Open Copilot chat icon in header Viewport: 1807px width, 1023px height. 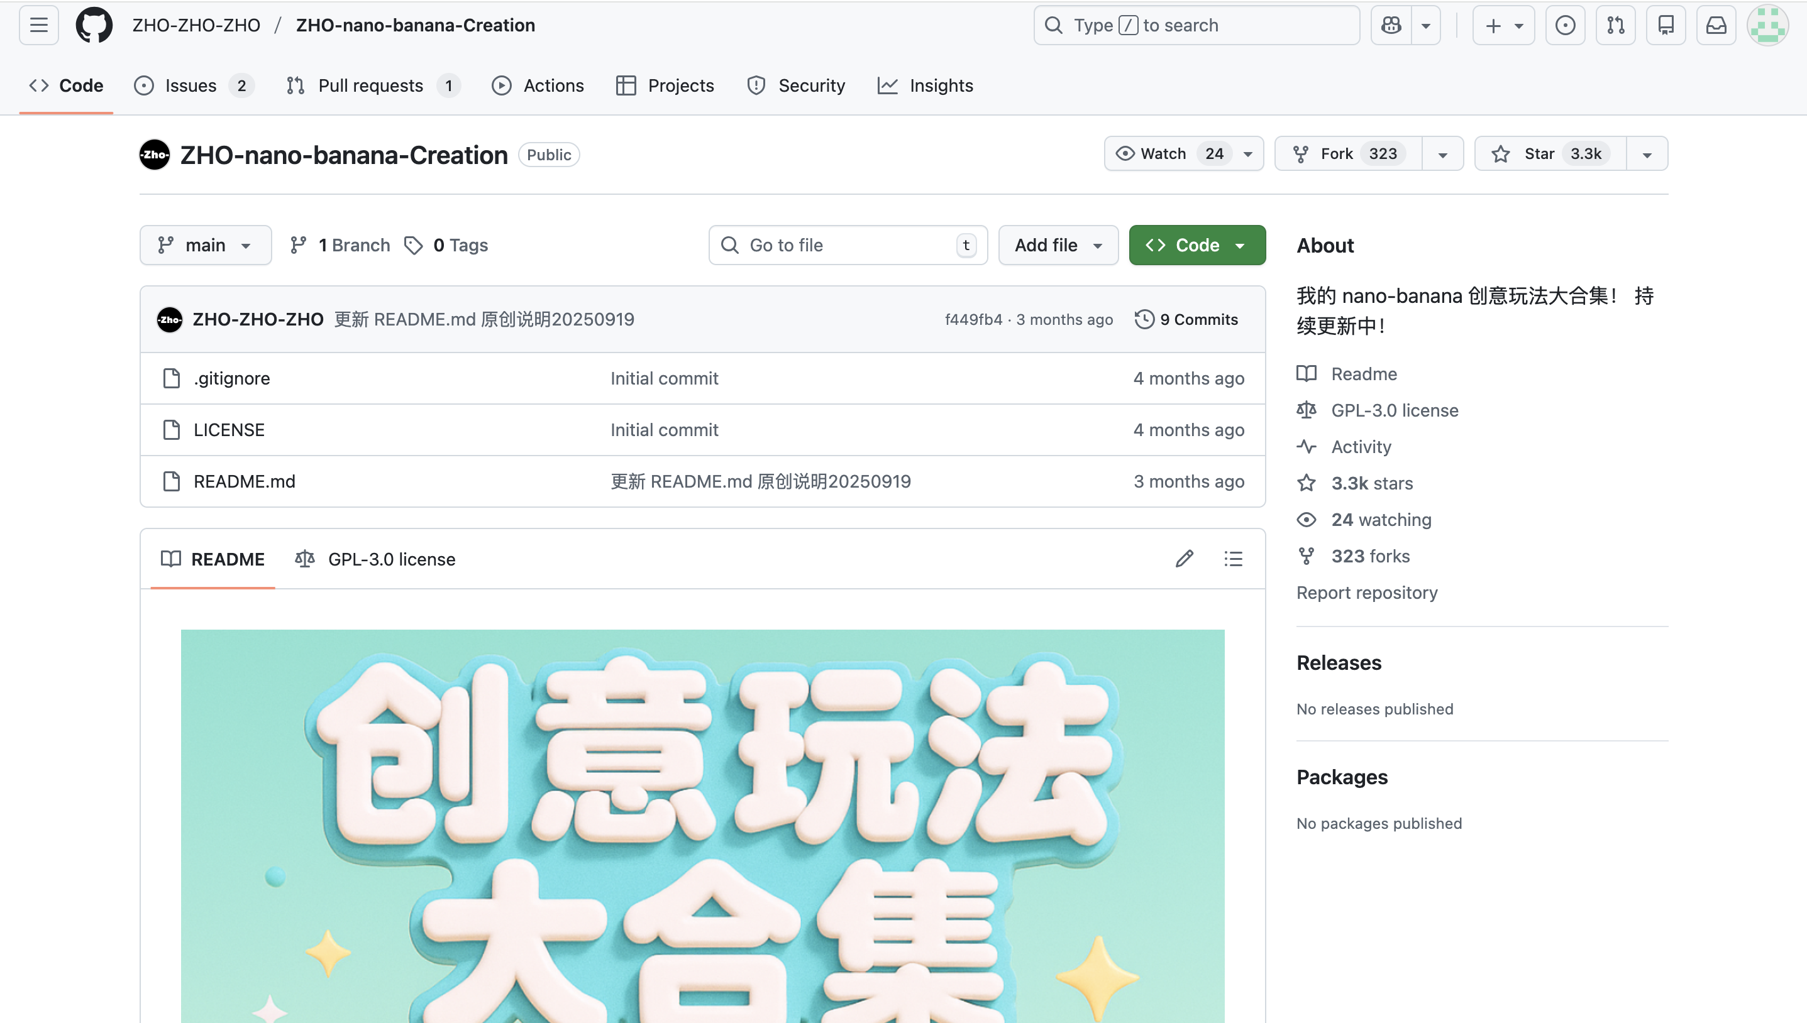click(x=1390, y=25)
